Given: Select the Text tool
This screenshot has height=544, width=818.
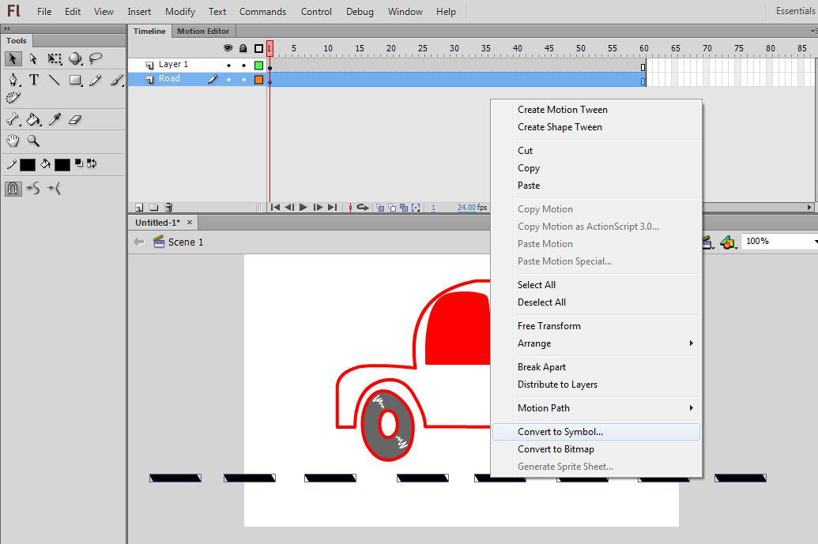Looking at the screenshot, I should pos(34,80).
